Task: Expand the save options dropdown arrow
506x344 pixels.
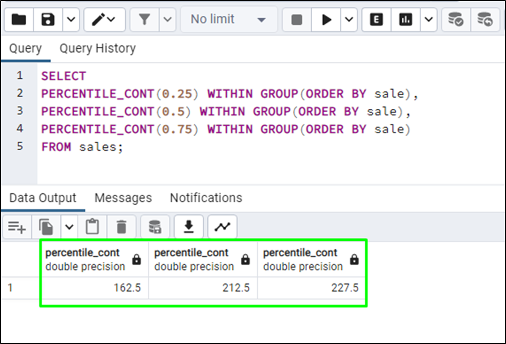Action: pos(71,20)
